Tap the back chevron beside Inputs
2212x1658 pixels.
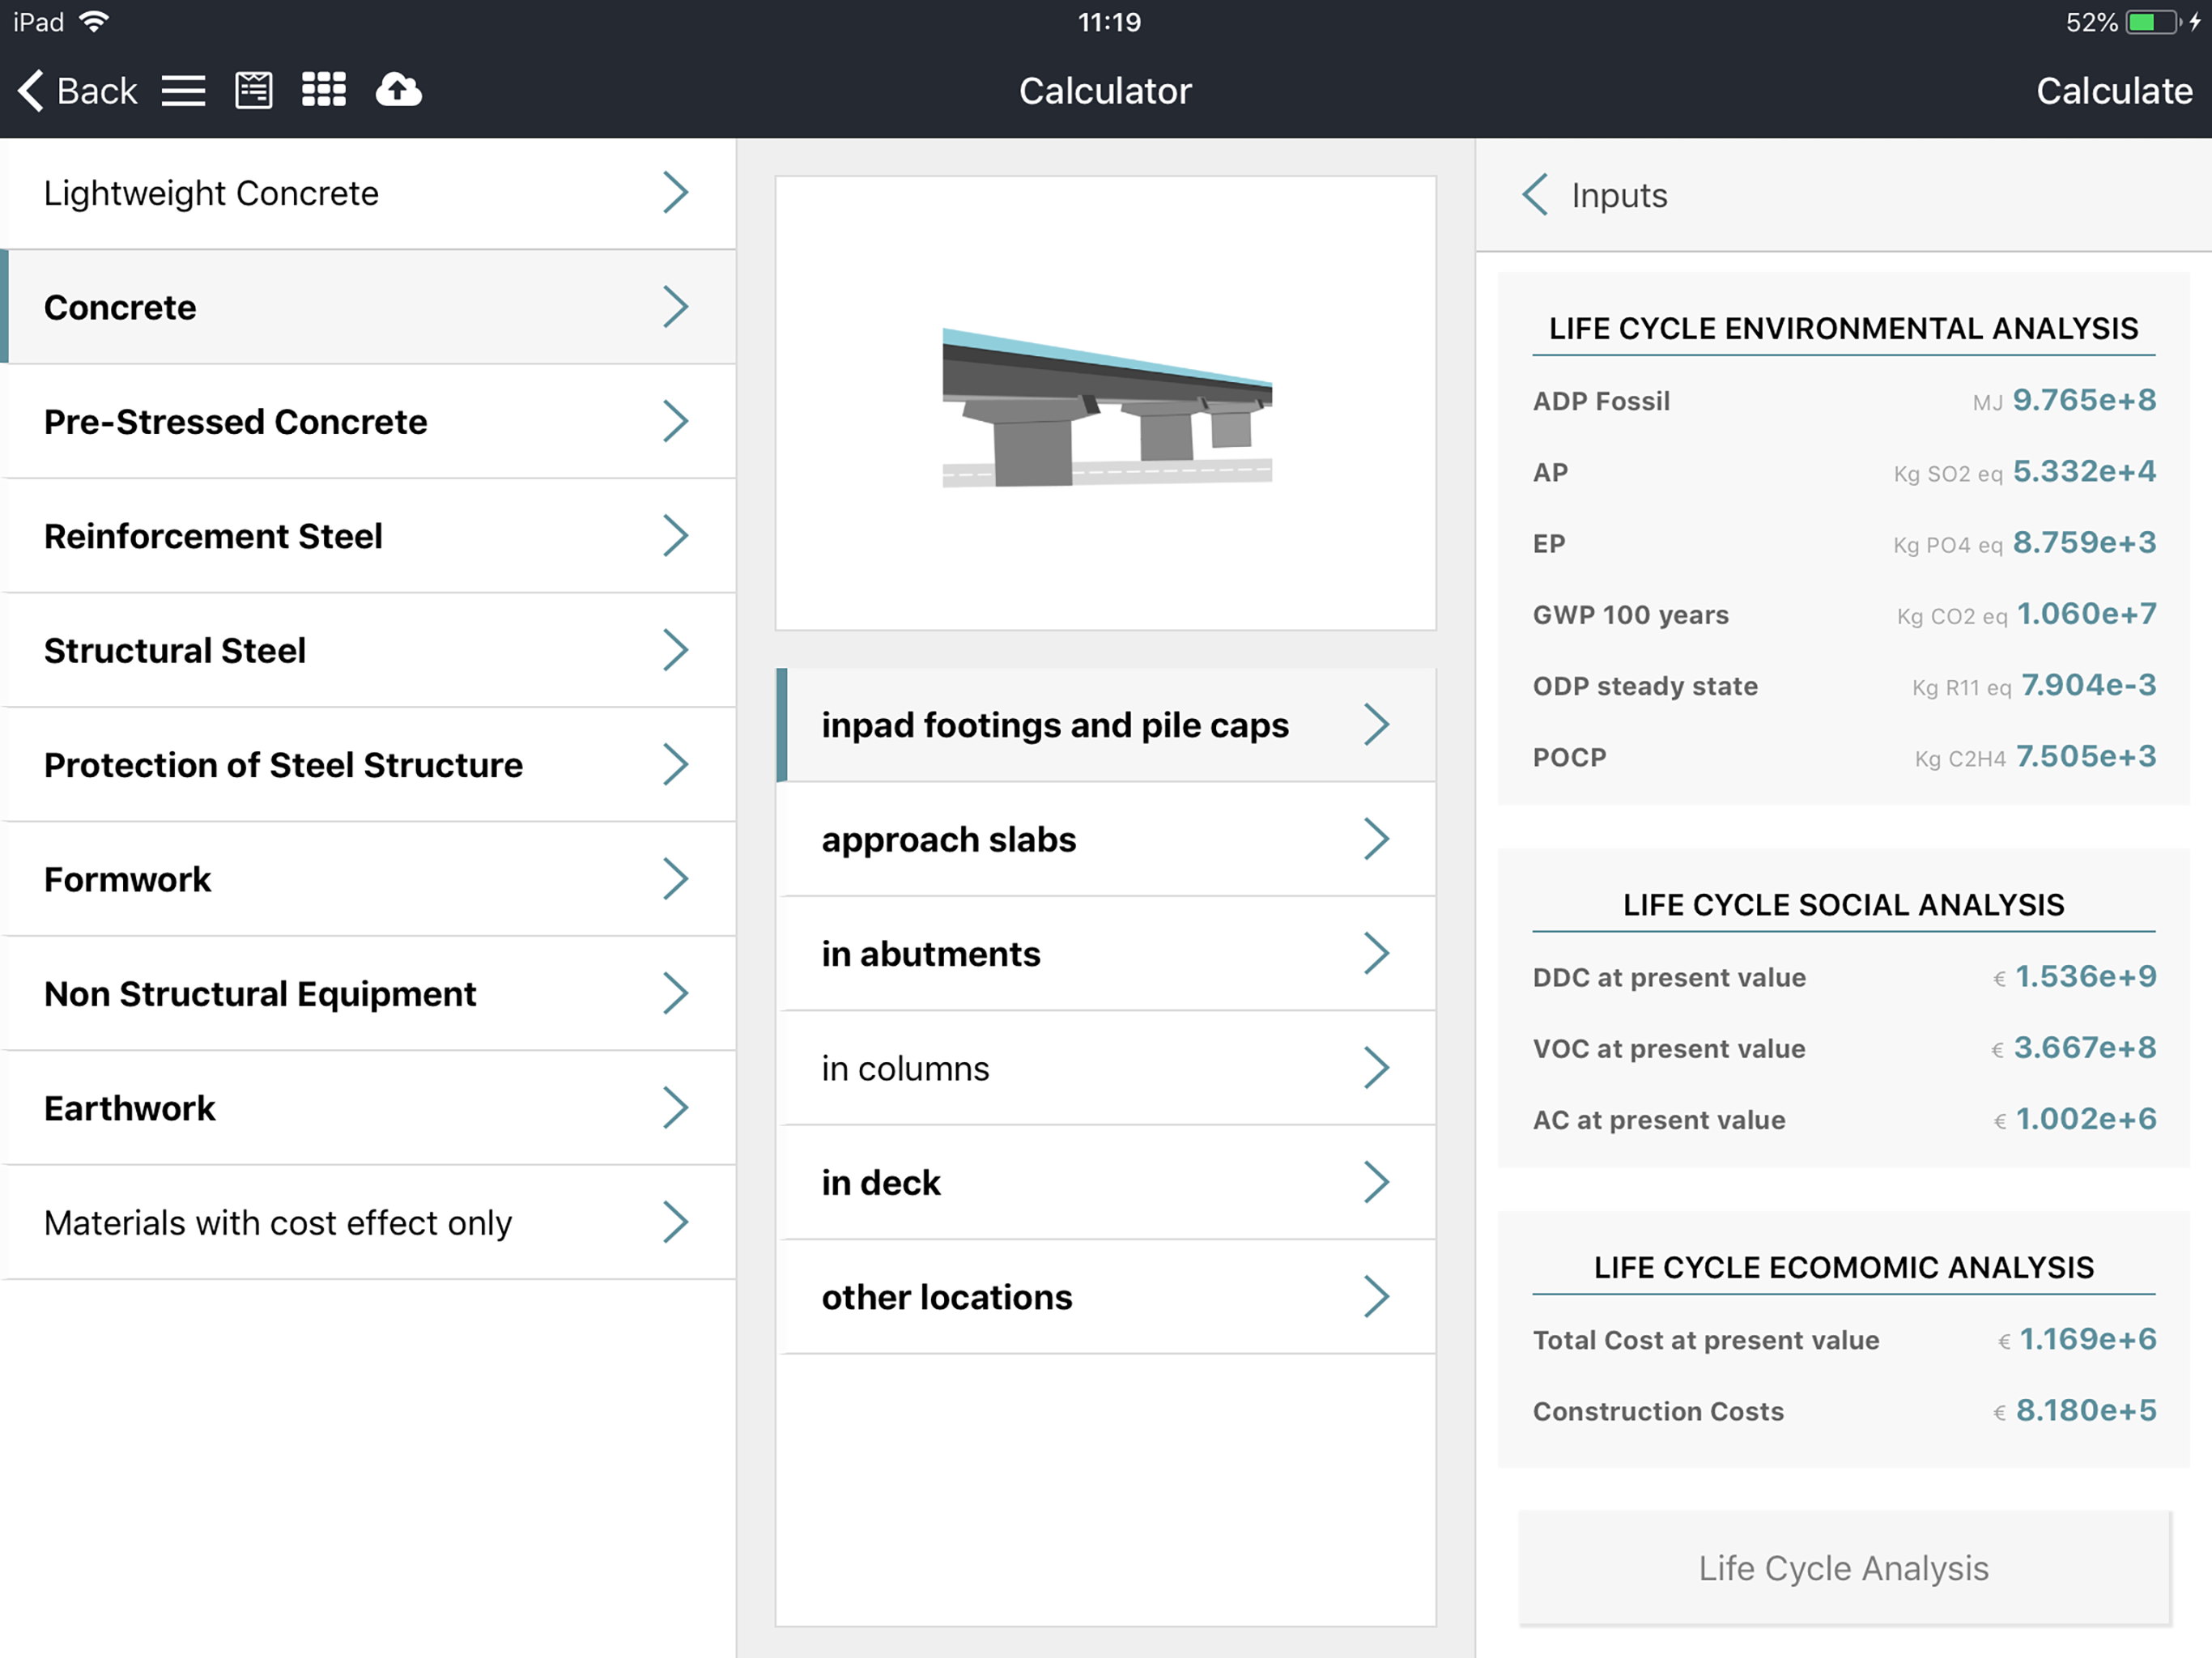pos(1536,195)
